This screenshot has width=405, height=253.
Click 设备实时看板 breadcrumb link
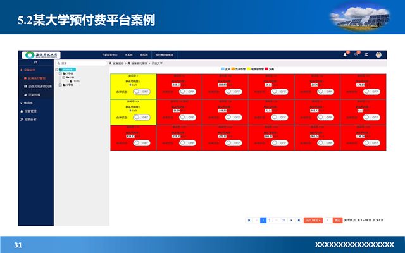point(139,63)
